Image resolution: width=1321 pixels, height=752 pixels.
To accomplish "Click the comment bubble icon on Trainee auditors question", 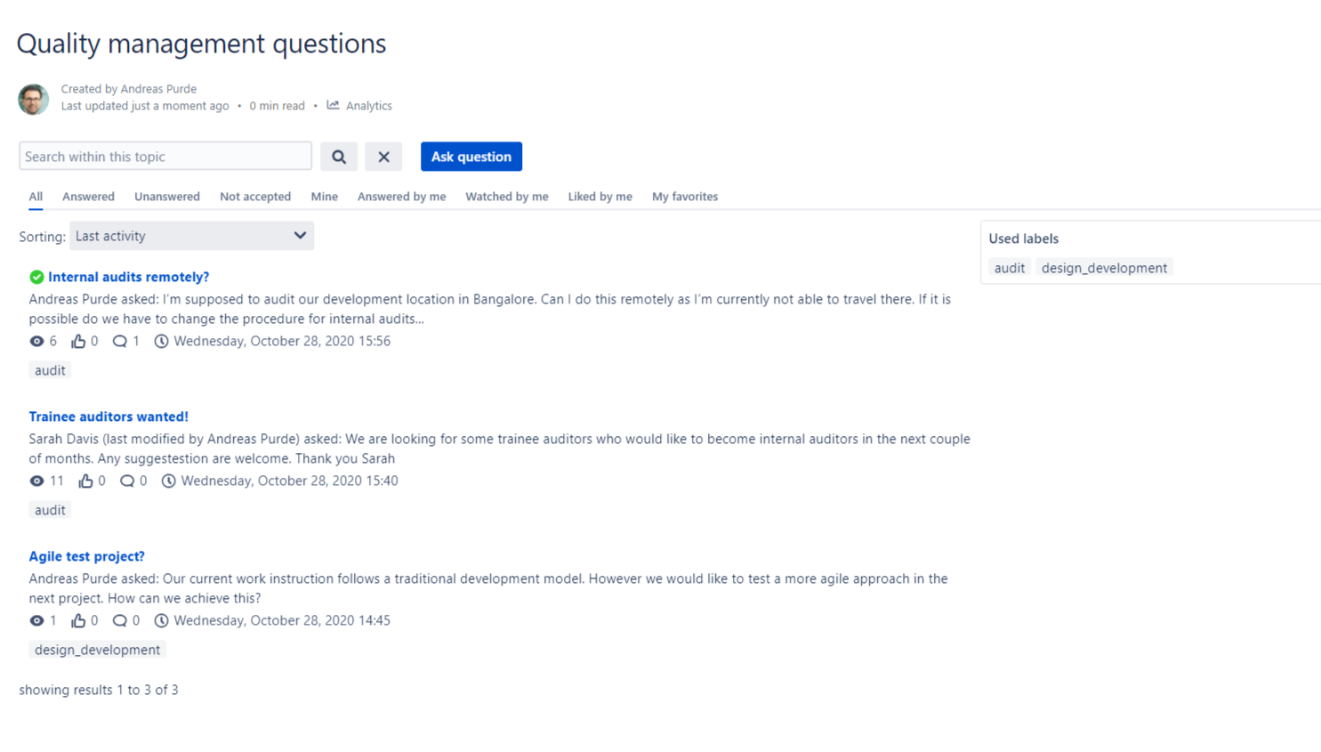I will [x=127, y=481].
